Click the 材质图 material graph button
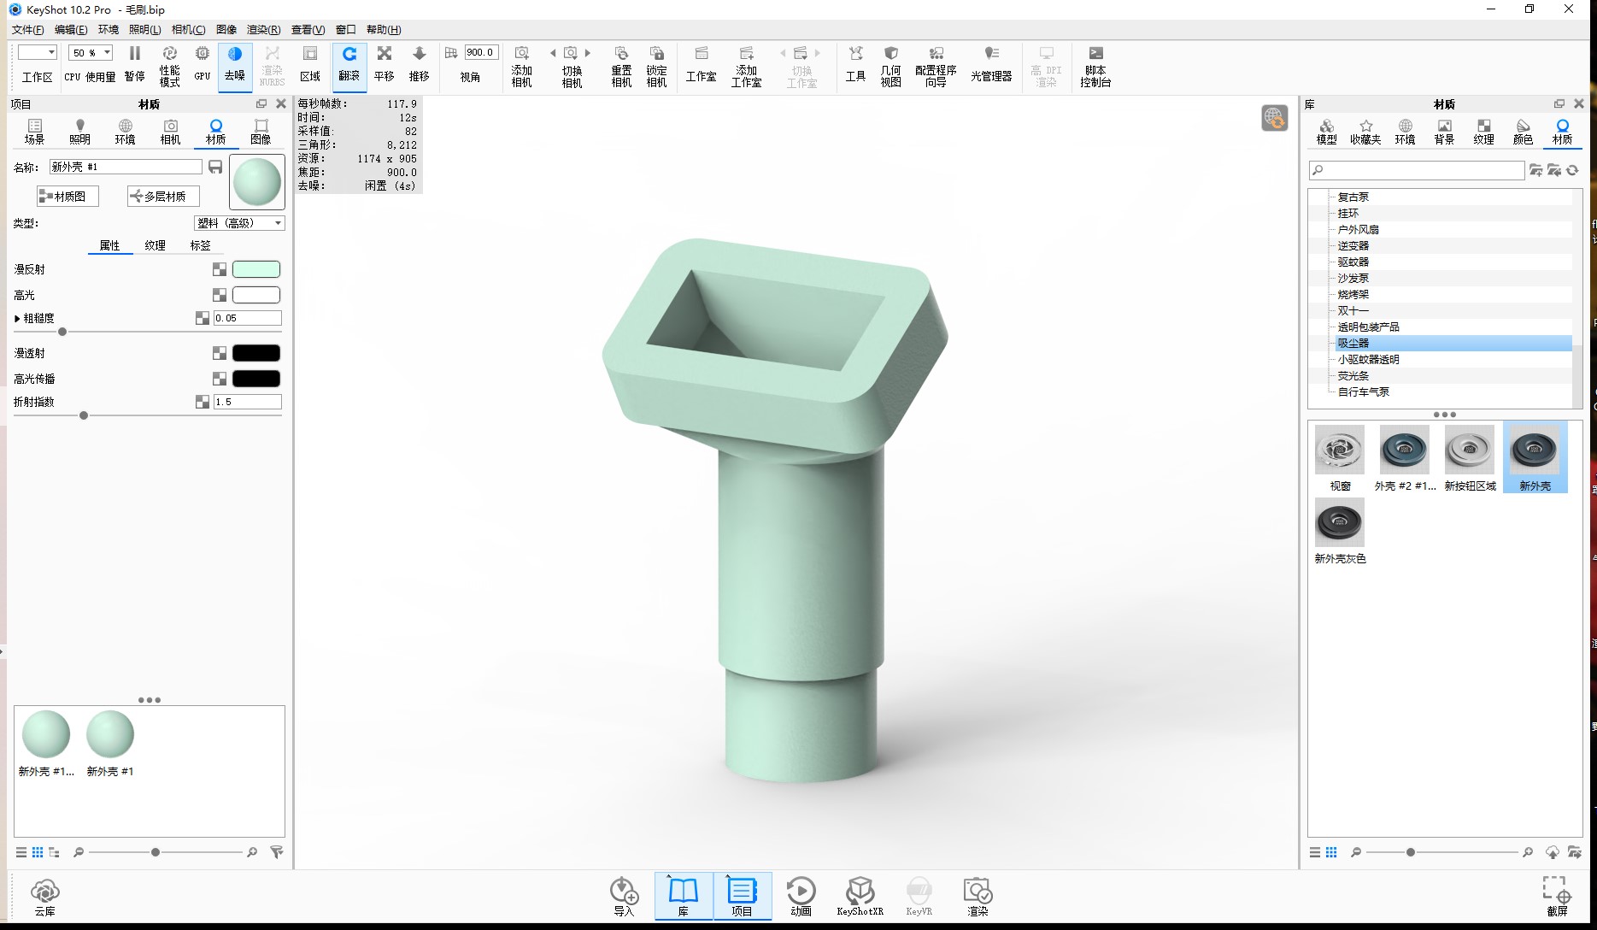 [x=68, y=196]
